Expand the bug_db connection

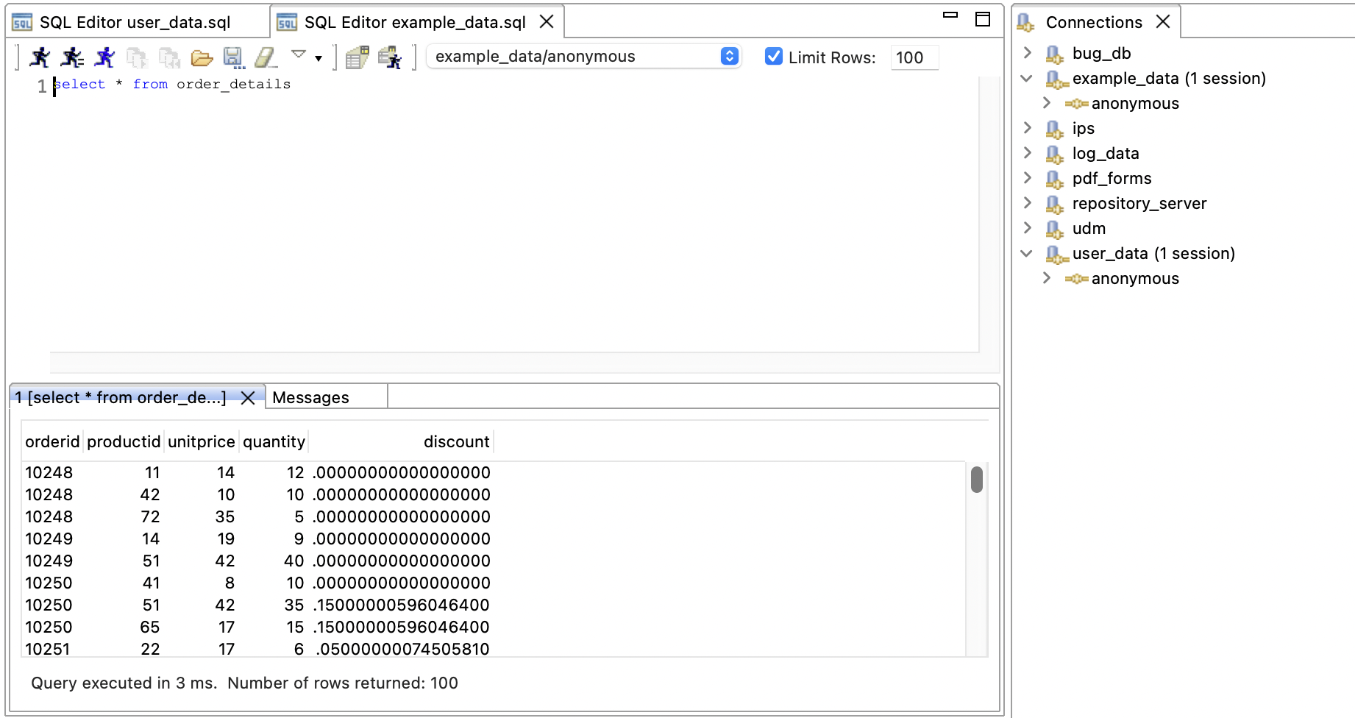[x=1027, y=53]
